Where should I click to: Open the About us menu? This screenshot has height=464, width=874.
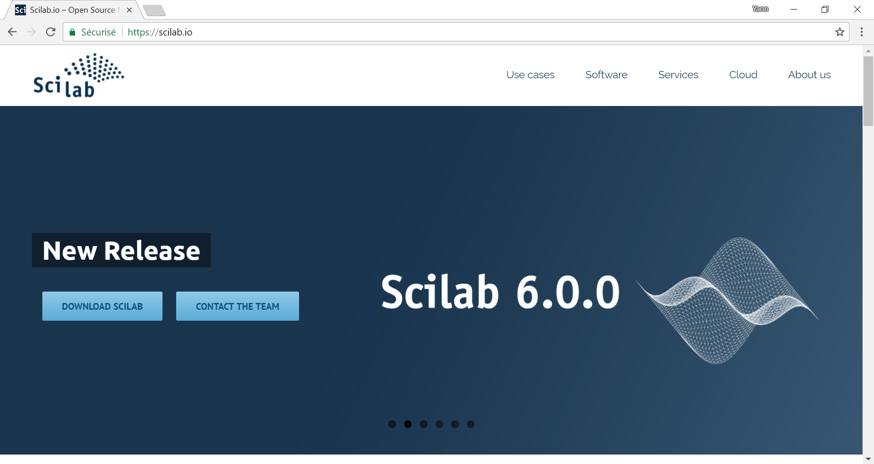(x=809, y=75)
